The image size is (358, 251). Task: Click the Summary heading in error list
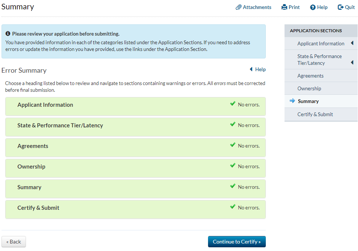[x=29, y=187]
